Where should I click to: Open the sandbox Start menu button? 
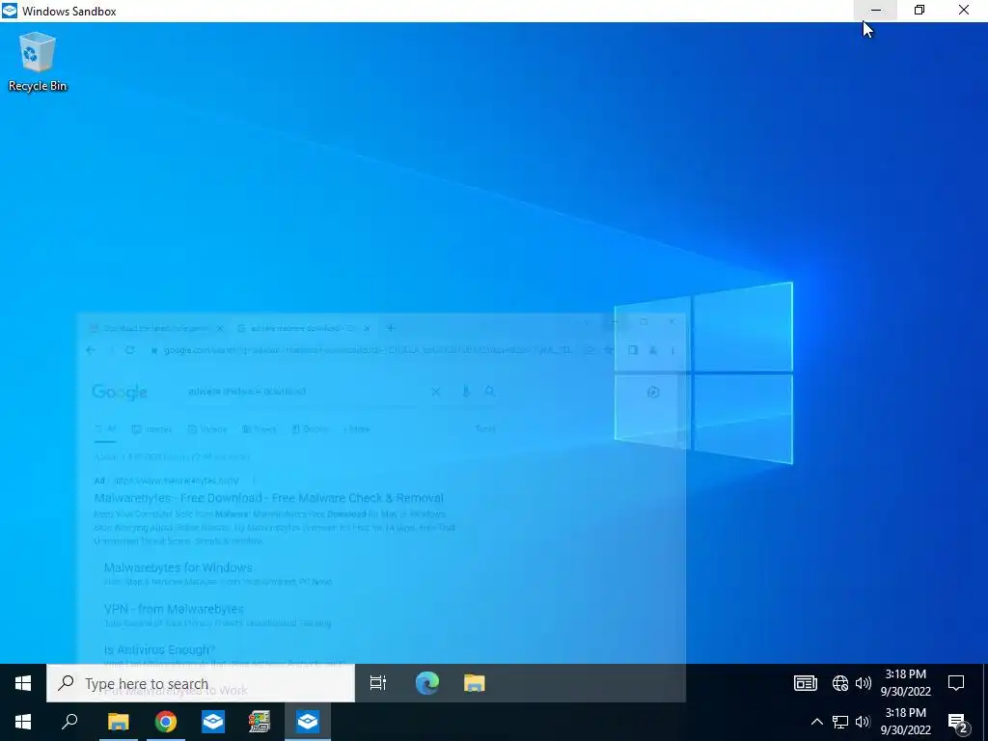(x=23, y=683)
